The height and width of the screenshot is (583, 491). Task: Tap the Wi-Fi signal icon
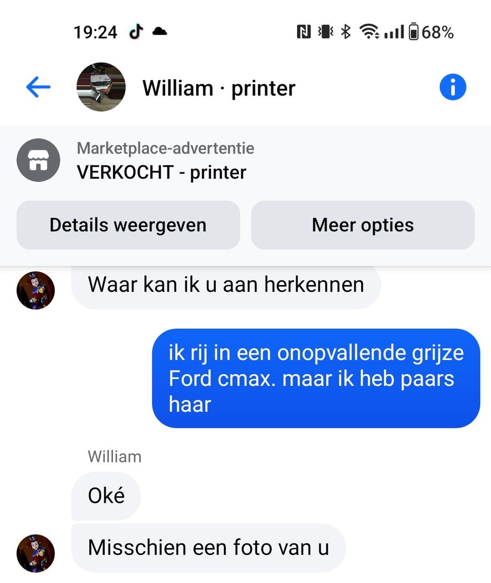[369, 31]
